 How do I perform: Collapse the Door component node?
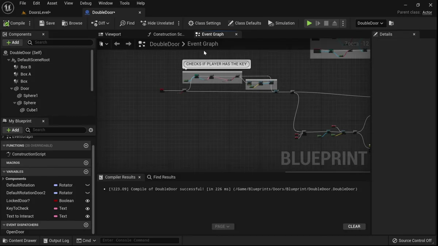pyautogui.click(x=11, y=88)
